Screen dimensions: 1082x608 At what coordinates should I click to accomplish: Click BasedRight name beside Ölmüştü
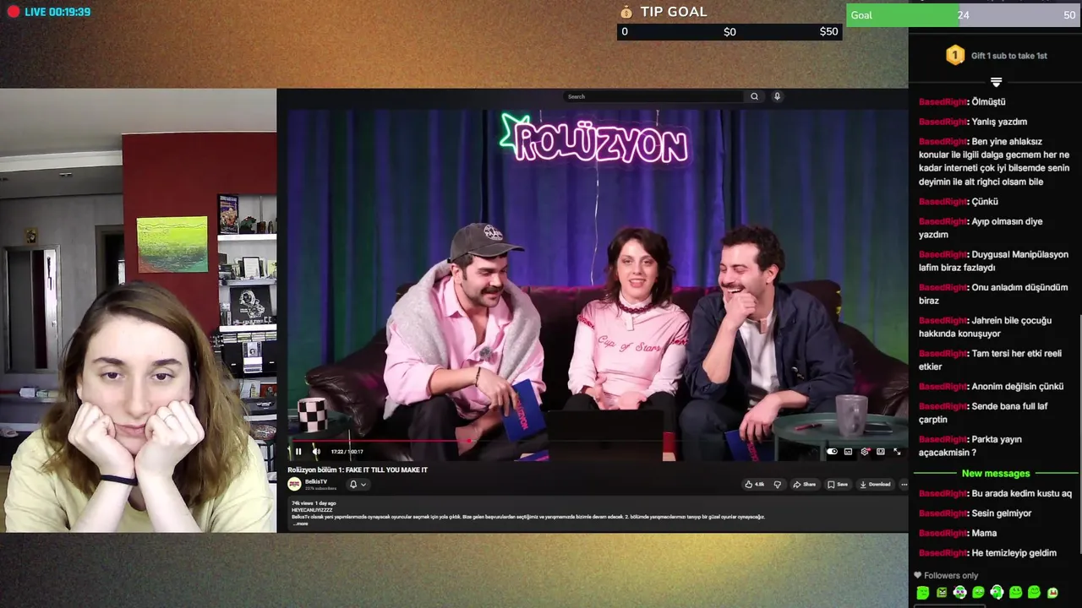click(x=943, y=102)
